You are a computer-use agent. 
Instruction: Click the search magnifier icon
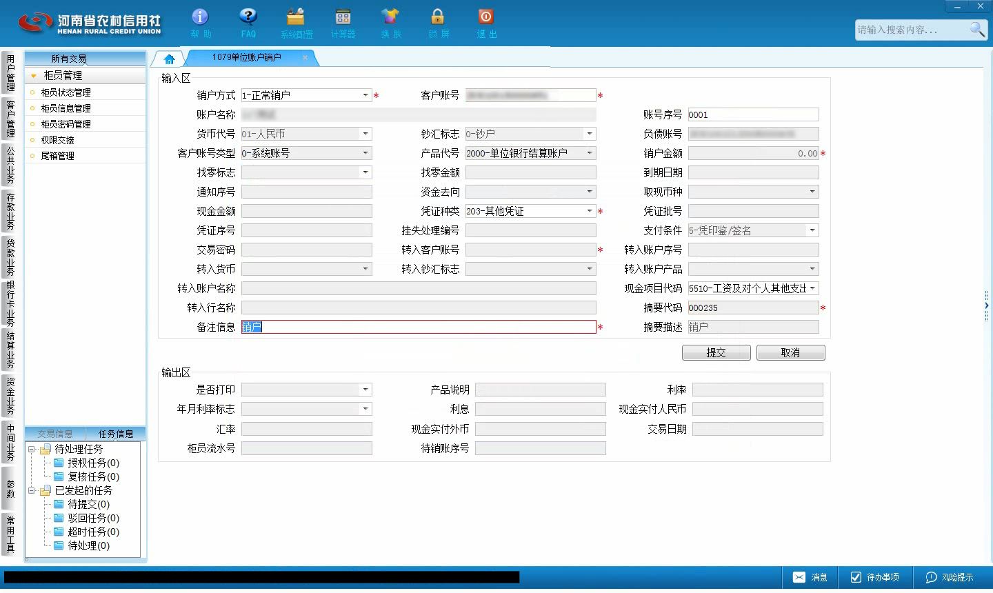976,29
